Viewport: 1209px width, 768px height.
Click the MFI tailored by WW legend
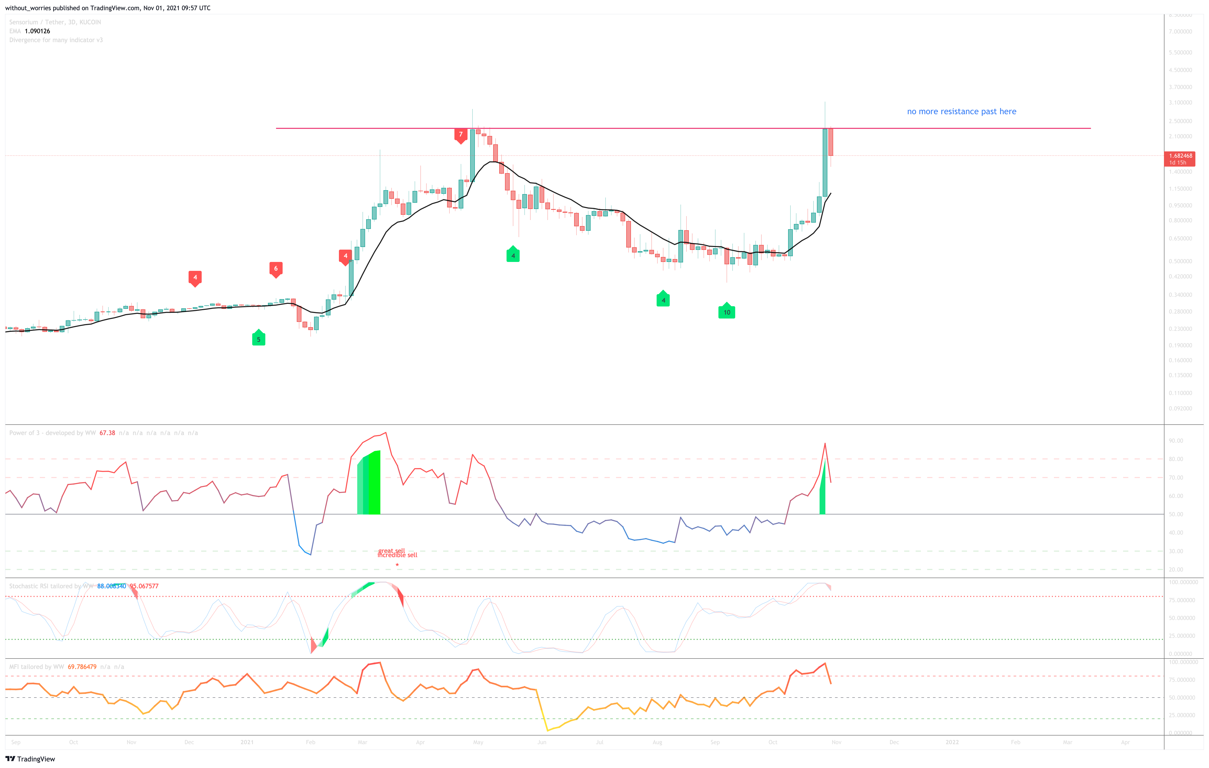click(37, 667)
